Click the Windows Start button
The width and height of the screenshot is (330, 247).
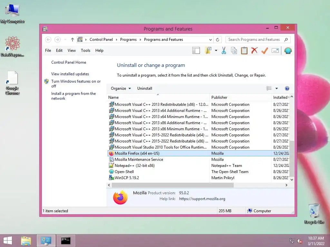[8, 241]
